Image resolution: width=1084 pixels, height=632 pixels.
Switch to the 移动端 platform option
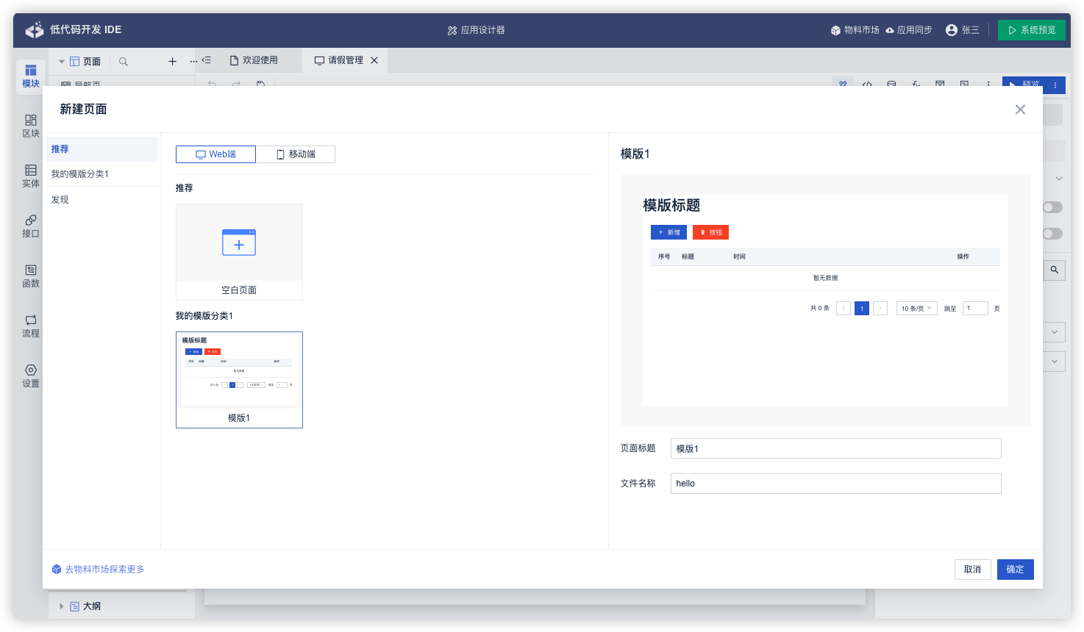click(296, 154)
